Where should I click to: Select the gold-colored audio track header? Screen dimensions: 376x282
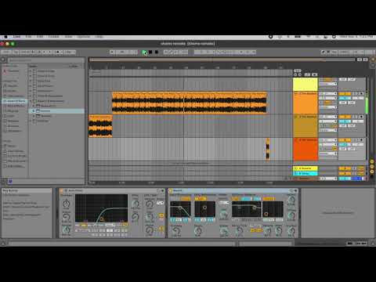pyautogui.click(x=305, y=126)
